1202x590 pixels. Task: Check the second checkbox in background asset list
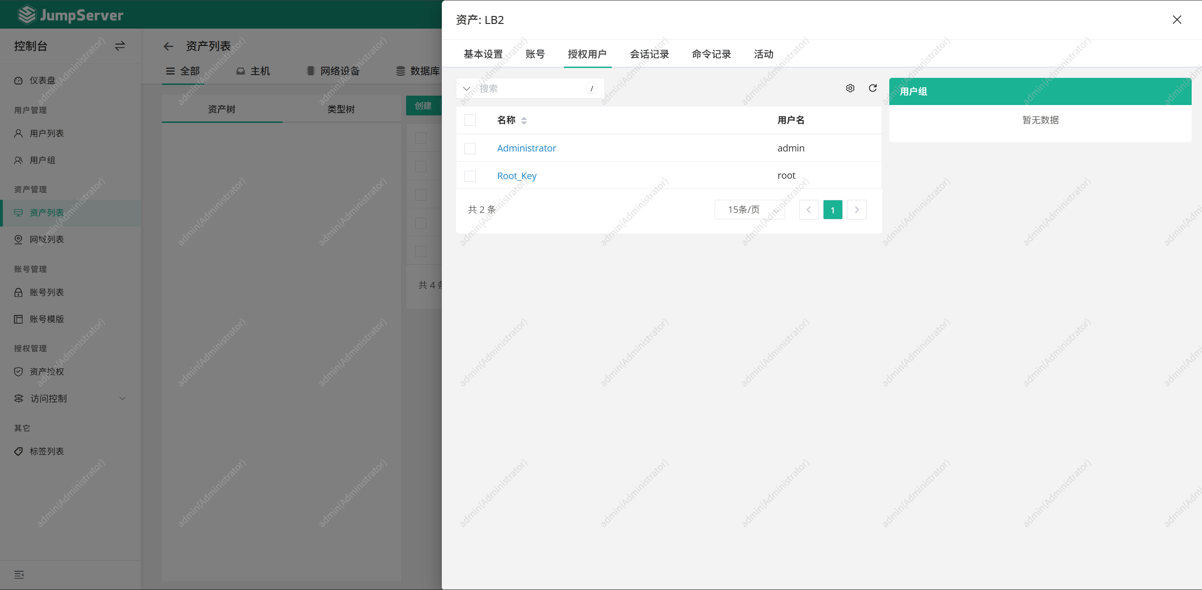click(421, 166)
